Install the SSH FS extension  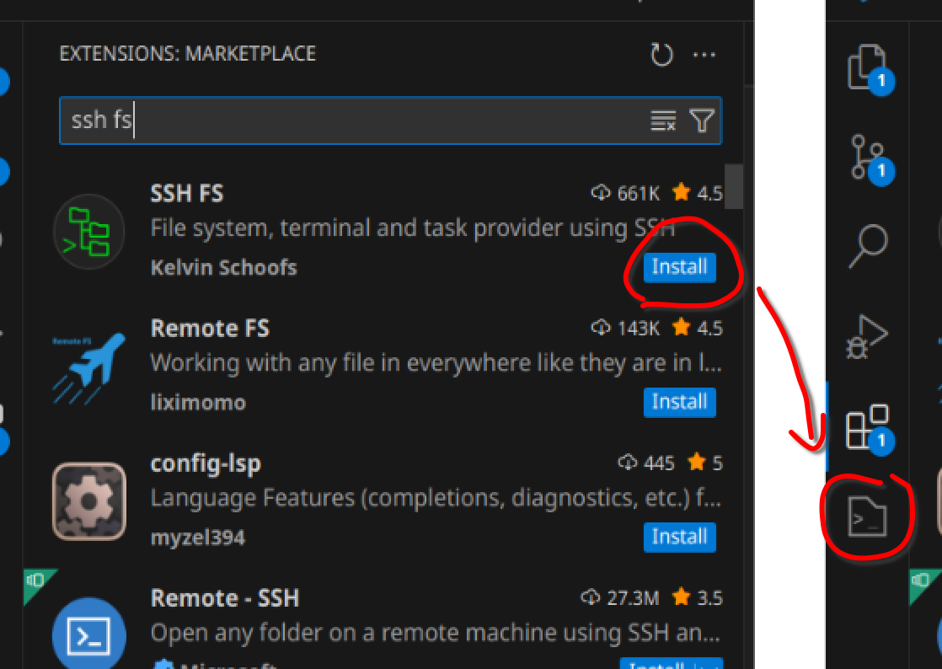pos(679,267)
